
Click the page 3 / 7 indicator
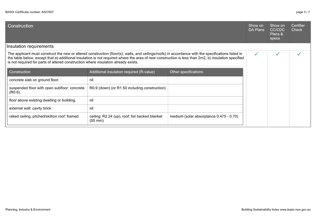(x=303, y=12)
